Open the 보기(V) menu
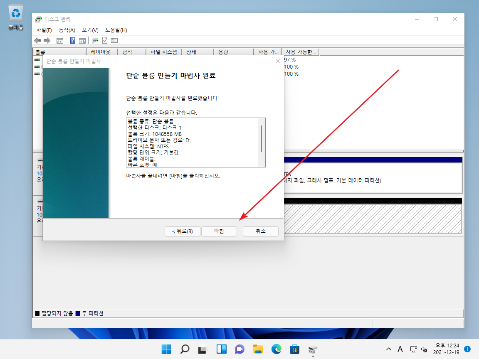This screenshot has height=359, width=479. [x=90, y=30]
